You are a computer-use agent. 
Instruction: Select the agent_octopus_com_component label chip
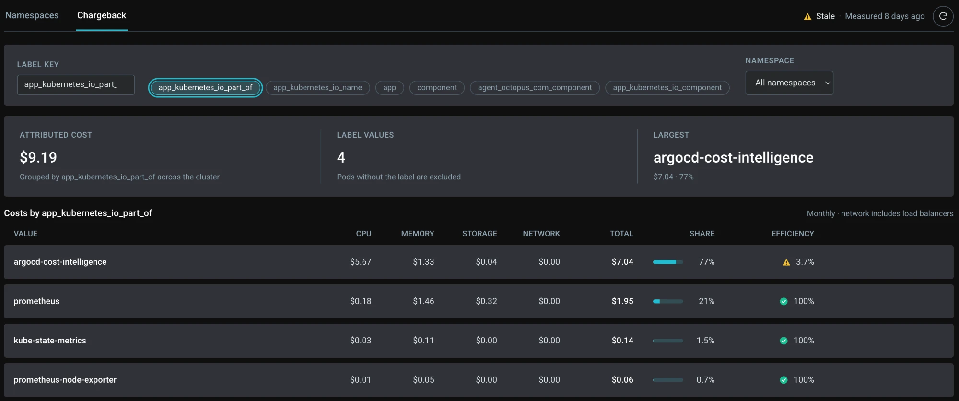(x=535, y=88)
